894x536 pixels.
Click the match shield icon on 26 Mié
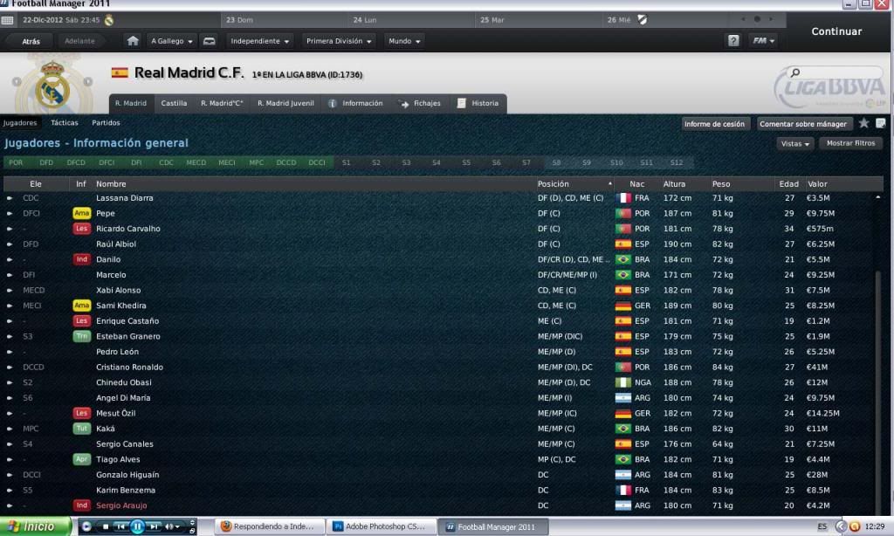(x=643, y=20)
